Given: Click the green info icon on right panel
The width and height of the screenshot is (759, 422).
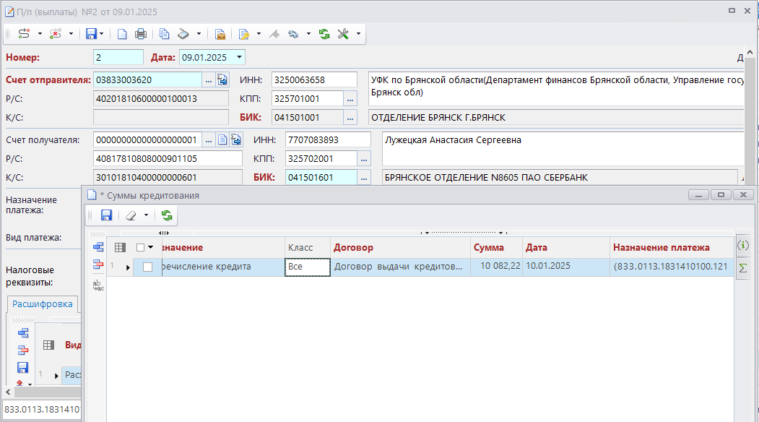Looking at the screenshot, I should tap(742, 246).
